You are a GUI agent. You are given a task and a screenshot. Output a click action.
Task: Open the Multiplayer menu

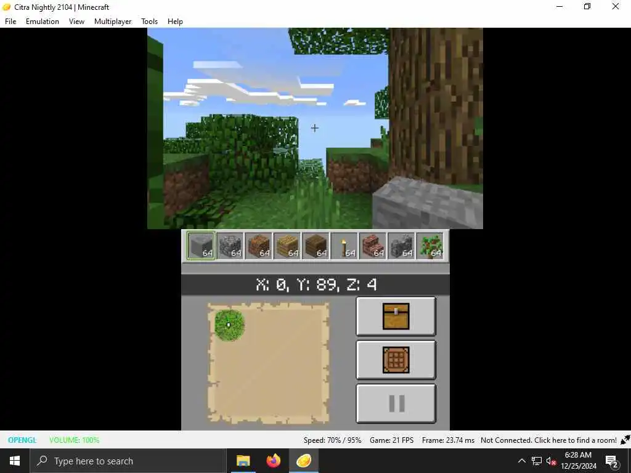coord(113,22)
